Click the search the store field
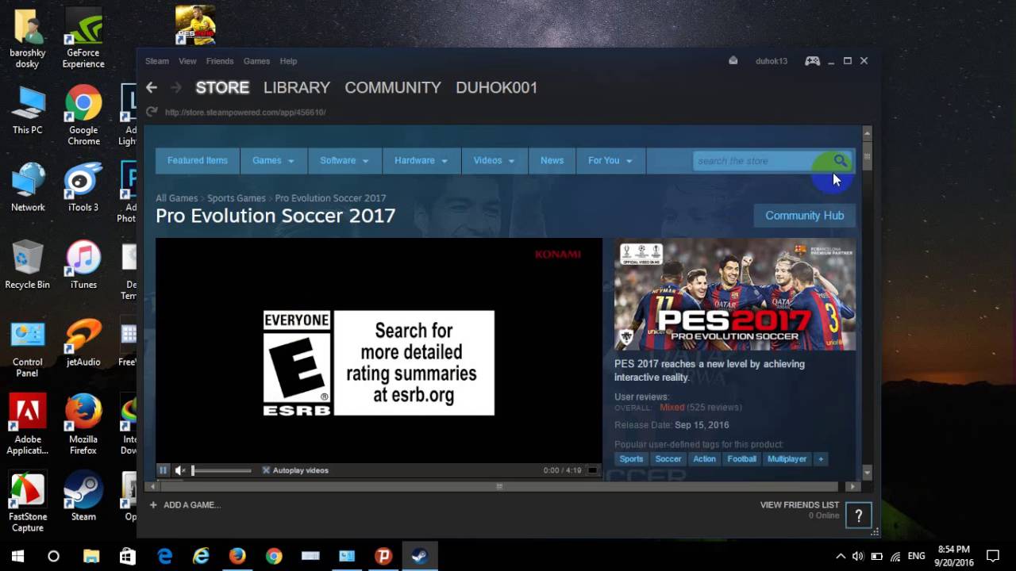This screenshot has height=571, width=1016. click(760, 161)
